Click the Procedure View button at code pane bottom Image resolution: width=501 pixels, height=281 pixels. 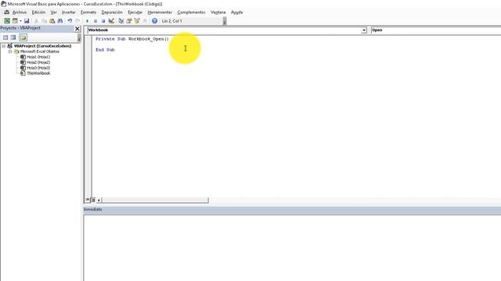87,200
